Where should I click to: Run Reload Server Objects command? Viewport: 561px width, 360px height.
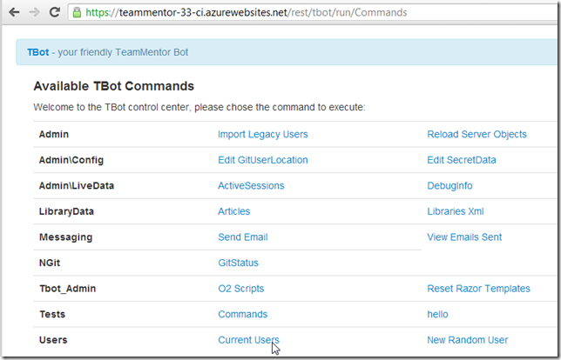point(477,135)
